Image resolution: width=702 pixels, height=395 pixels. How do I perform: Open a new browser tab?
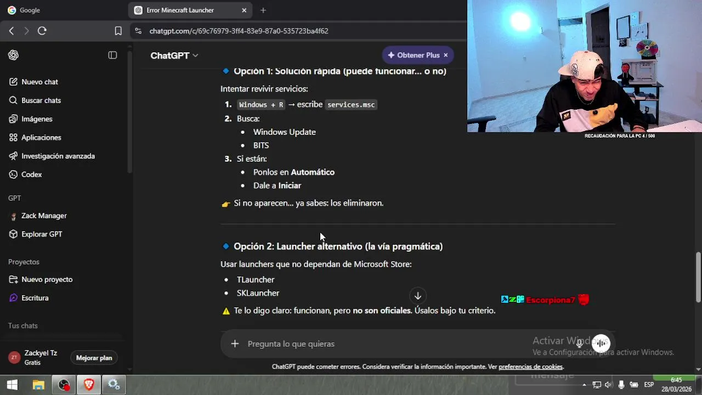[x=263, y=10]
